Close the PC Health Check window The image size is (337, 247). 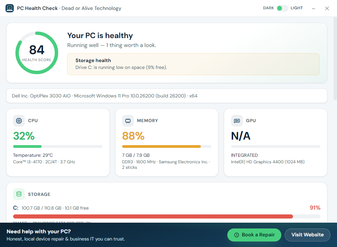[x=327, y=8]
